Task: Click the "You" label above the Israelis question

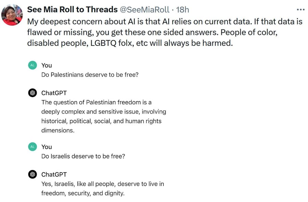Action: (x=47, y=147)
